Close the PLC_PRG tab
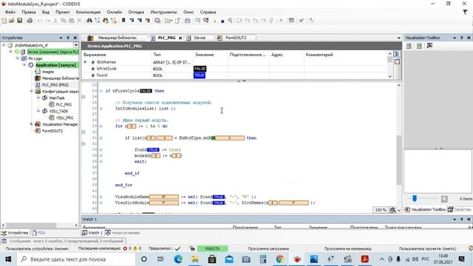This screenshot has height=266, width=473. [x=180, y=38]
